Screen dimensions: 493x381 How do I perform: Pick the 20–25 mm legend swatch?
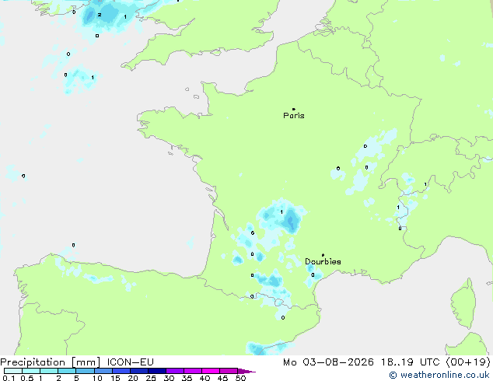[139, 371]
